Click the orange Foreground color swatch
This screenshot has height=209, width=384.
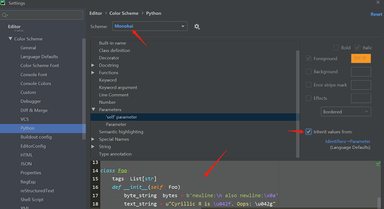click(x=361, y=58)
